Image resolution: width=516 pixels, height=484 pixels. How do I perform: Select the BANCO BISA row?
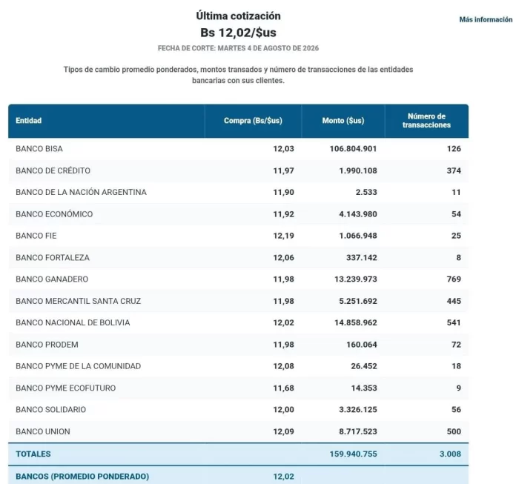238,149
